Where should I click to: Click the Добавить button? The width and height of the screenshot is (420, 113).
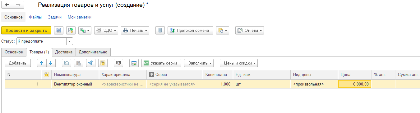[18, 63]
